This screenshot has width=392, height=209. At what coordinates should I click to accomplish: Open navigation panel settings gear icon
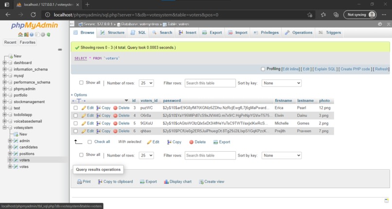click(x=43, y=35)
